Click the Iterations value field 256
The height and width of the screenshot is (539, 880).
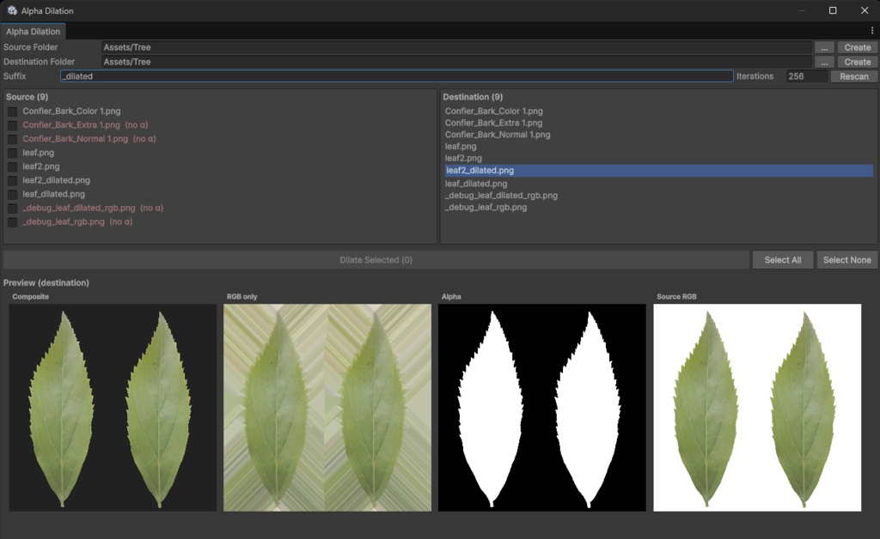(x=806, y=76)
